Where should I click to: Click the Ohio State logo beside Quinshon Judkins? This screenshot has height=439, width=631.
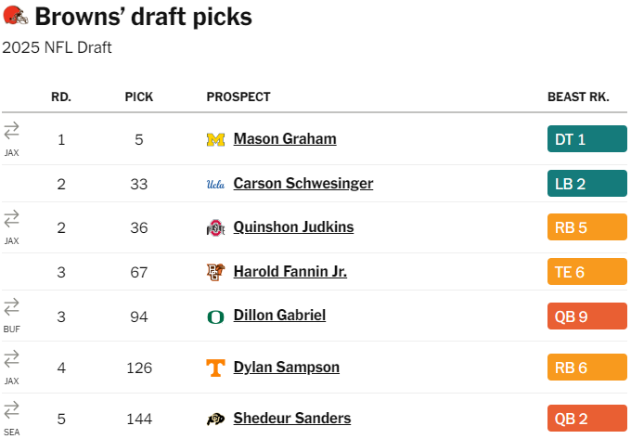215,228
